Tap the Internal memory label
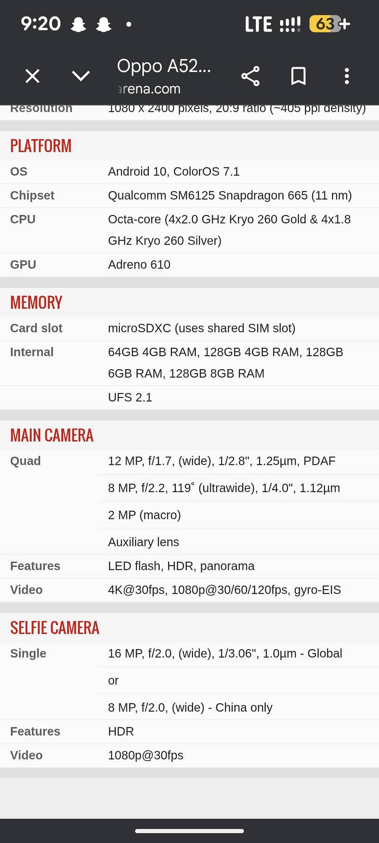 (x=32, y=352)
